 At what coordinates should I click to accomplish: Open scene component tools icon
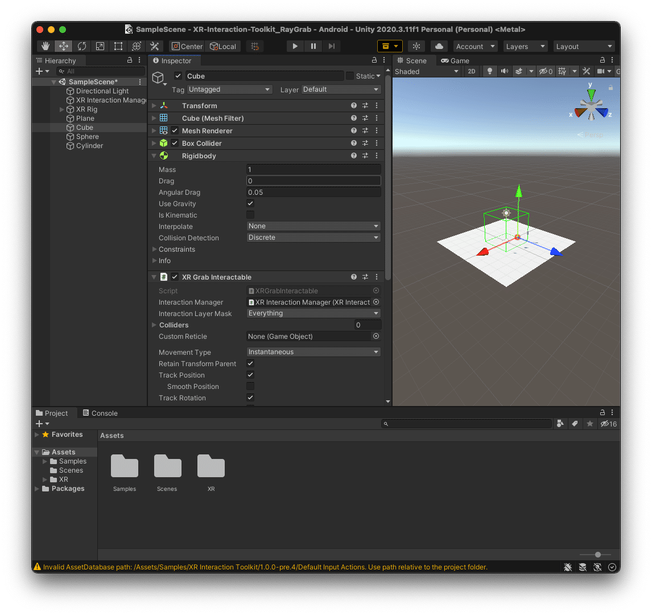(587, 72)
